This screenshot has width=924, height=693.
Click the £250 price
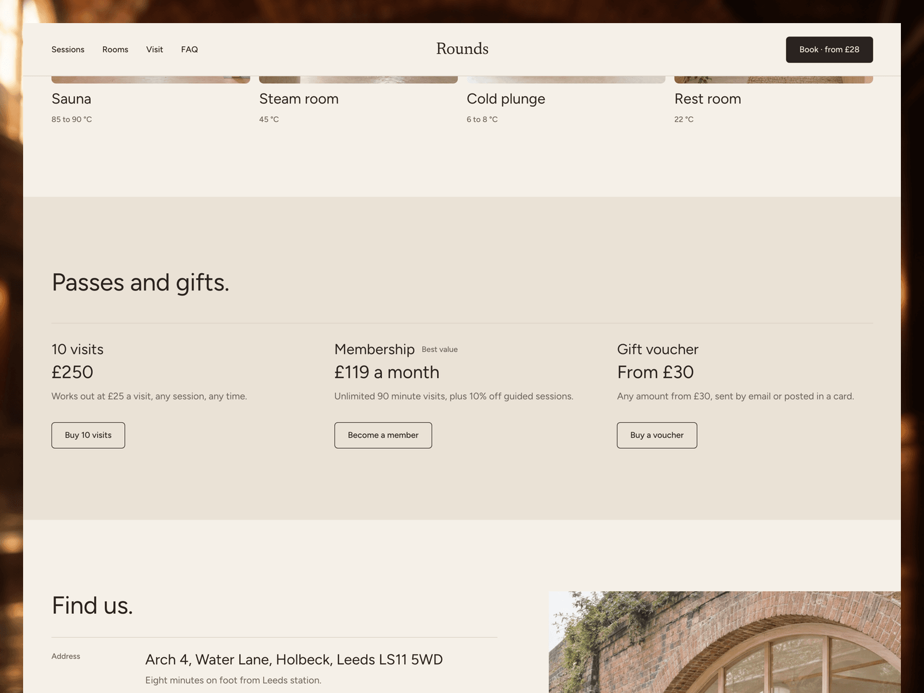click(72, 372)
